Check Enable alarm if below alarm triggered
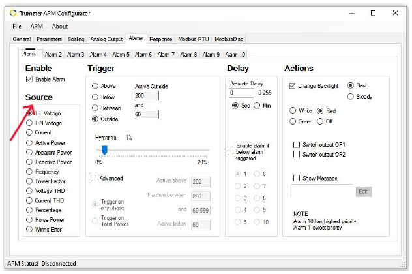This screenshot has height=274, width=412. [230, 152]
